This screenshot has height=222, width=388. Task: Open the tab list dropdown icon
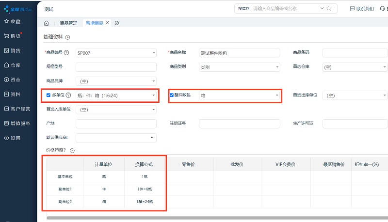117,23
